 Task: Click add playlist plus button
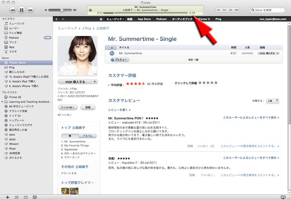click(x=7, y=197)
